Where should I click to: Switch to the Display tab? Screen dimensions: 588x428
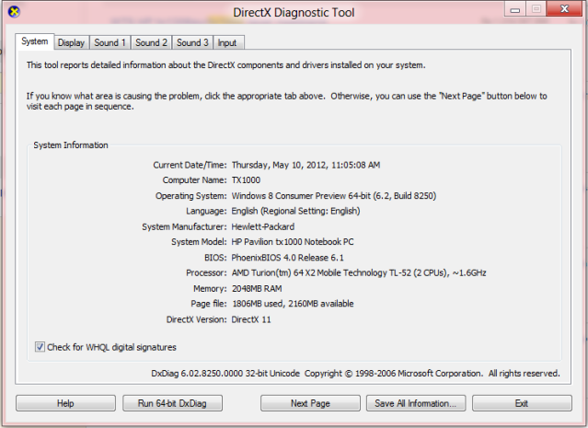tap(71, 42)
